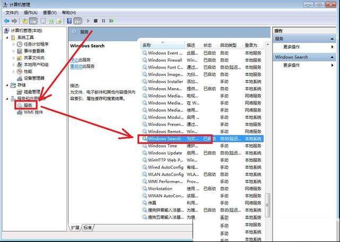Click the Export list toolbar icon

pyautogui.click(x=59, y=21)
